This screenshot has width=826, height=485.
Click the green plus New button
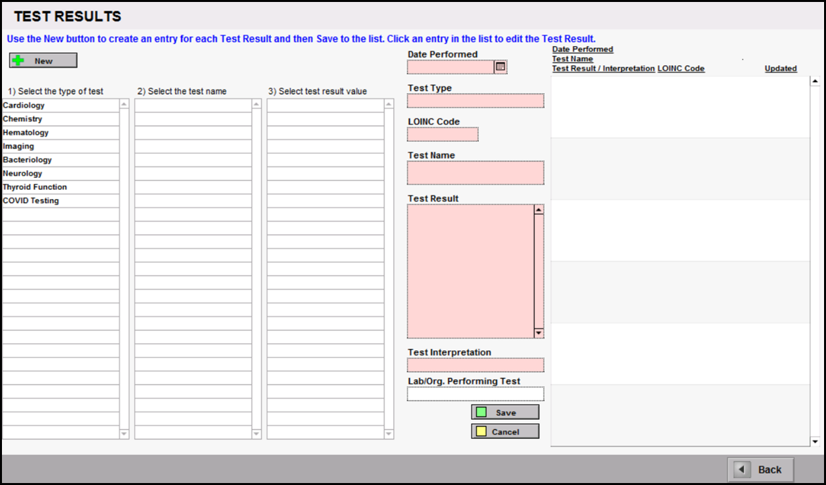point(43,60)
